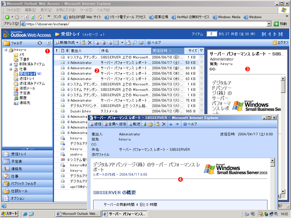Click 返信 in the message window
291x218 pixels.
click(95, 124)
